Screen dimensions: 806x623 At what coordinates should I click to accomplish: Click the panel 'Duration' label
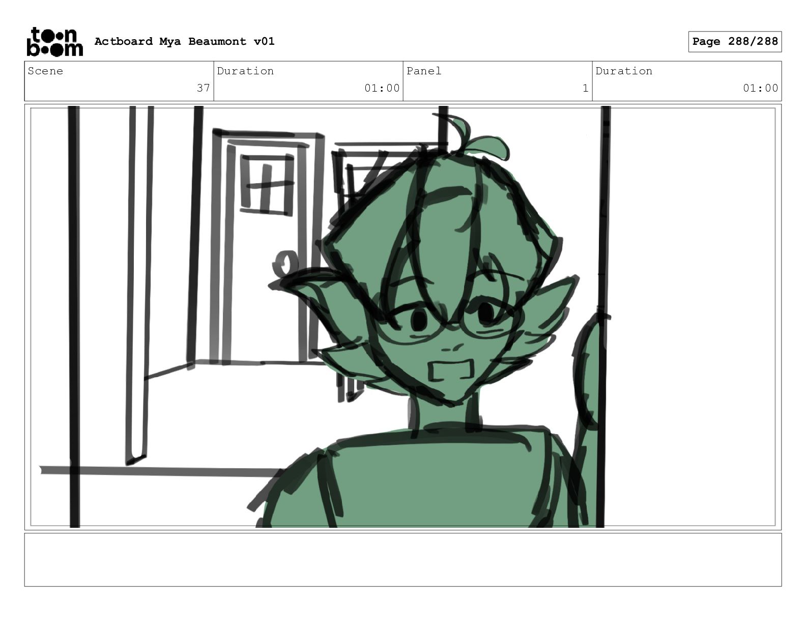[x=624, y=71]
